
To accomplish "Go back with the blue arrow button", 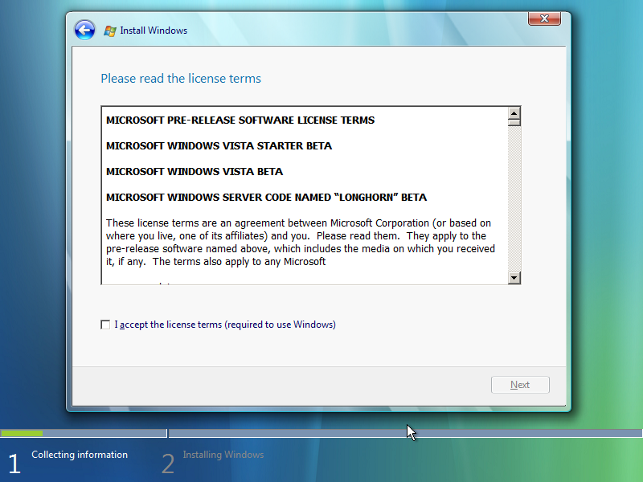I will 85,30.
